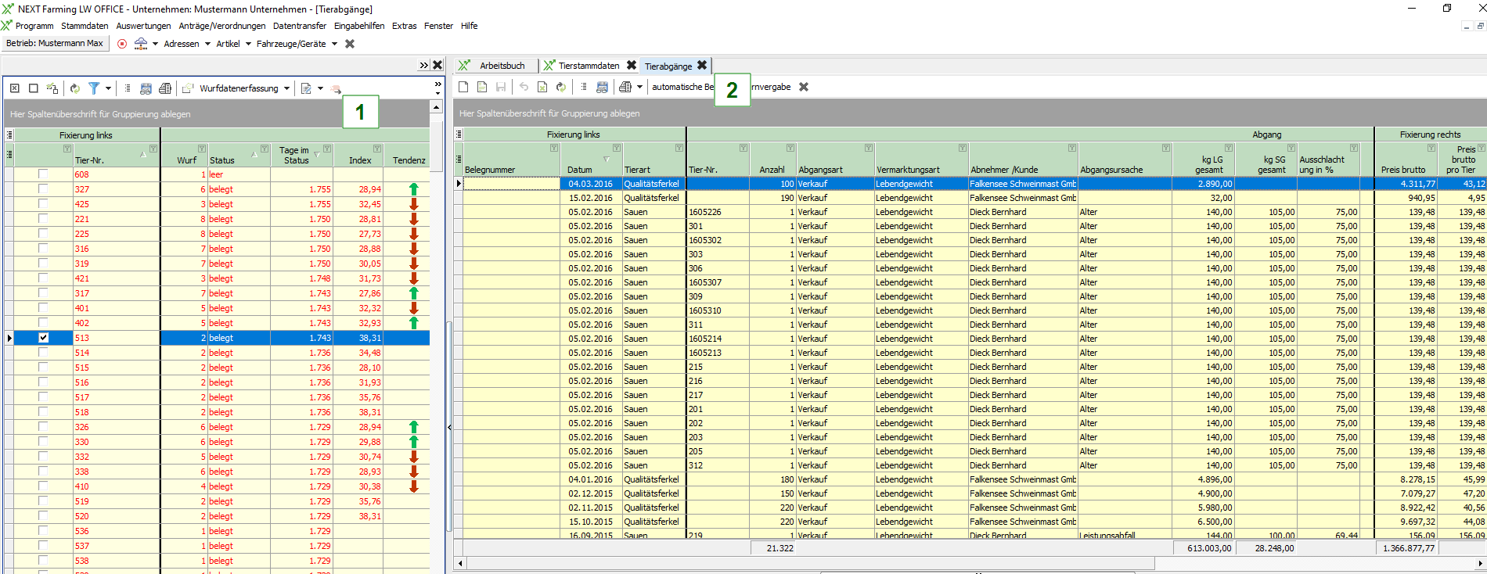The image size is (1487, 574).
Task: Click the red record circle icon
Action: 121,44
